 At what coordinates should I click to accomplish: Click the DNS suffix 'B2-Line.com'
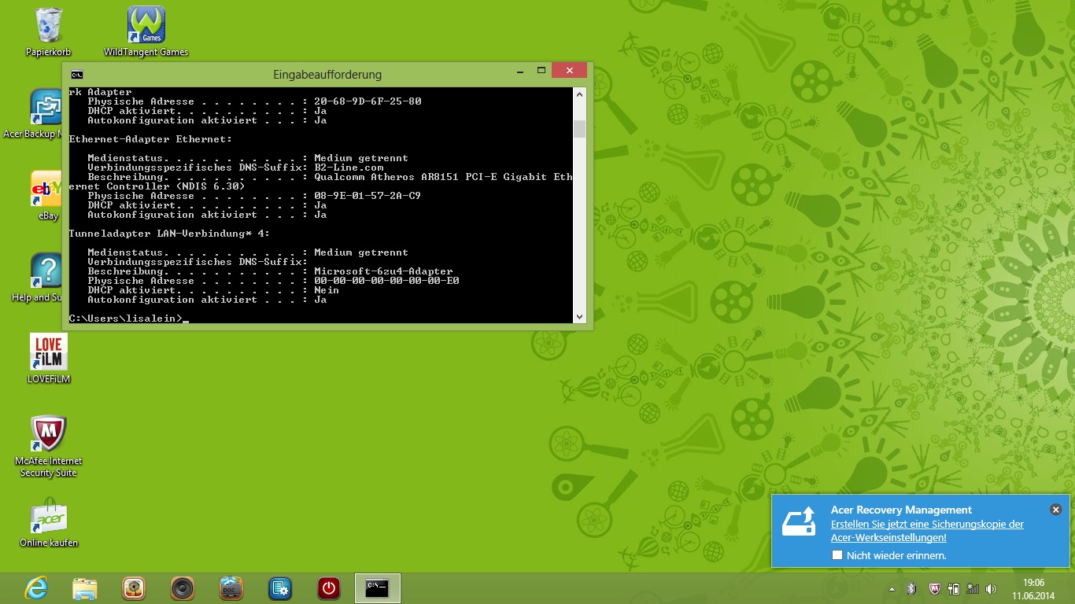click(349, 168)
